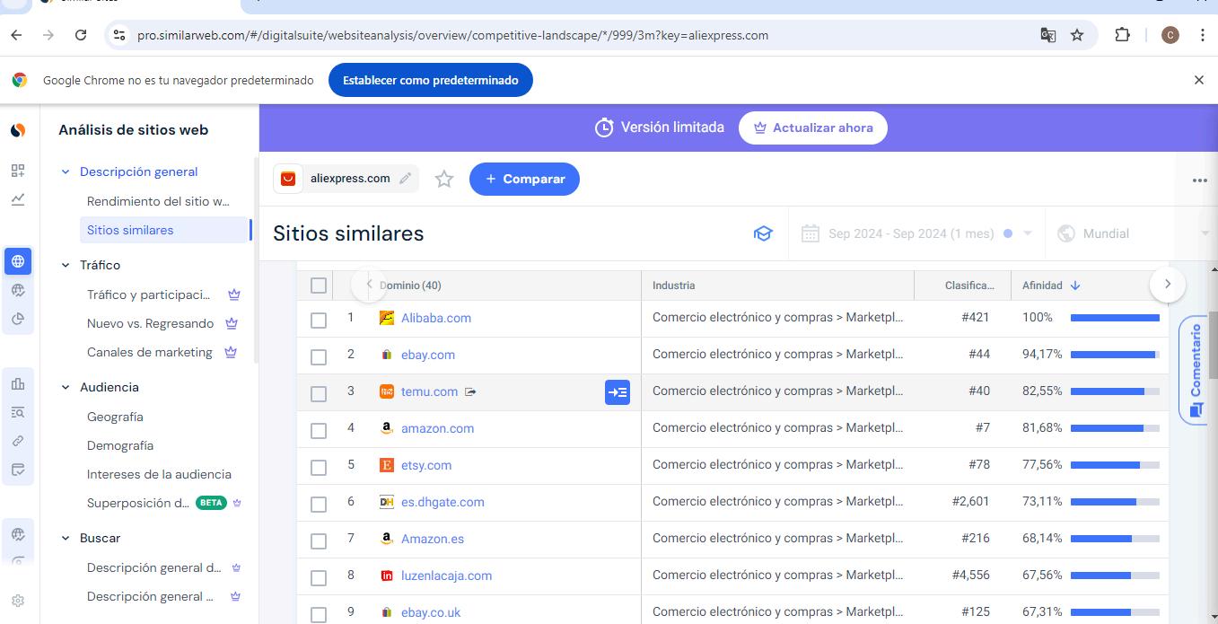Open the bar chart building icon in left rail
The image size is (1218, 624).
pyautogui.click(x=18, y=384)
